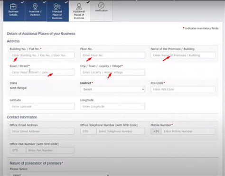Screen dimensions: 225x176
Task: Click the Office Email Address field
Action: tap(42, 131)
